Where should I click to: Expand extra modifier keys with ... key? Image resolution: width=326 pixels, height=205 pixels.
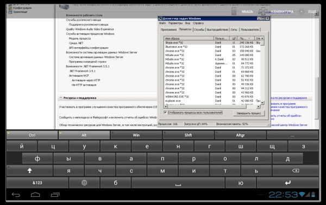coord(292,135)
